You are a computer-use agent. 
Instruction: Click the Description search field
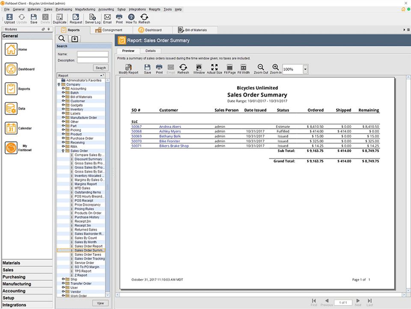[x=92, y=60]
